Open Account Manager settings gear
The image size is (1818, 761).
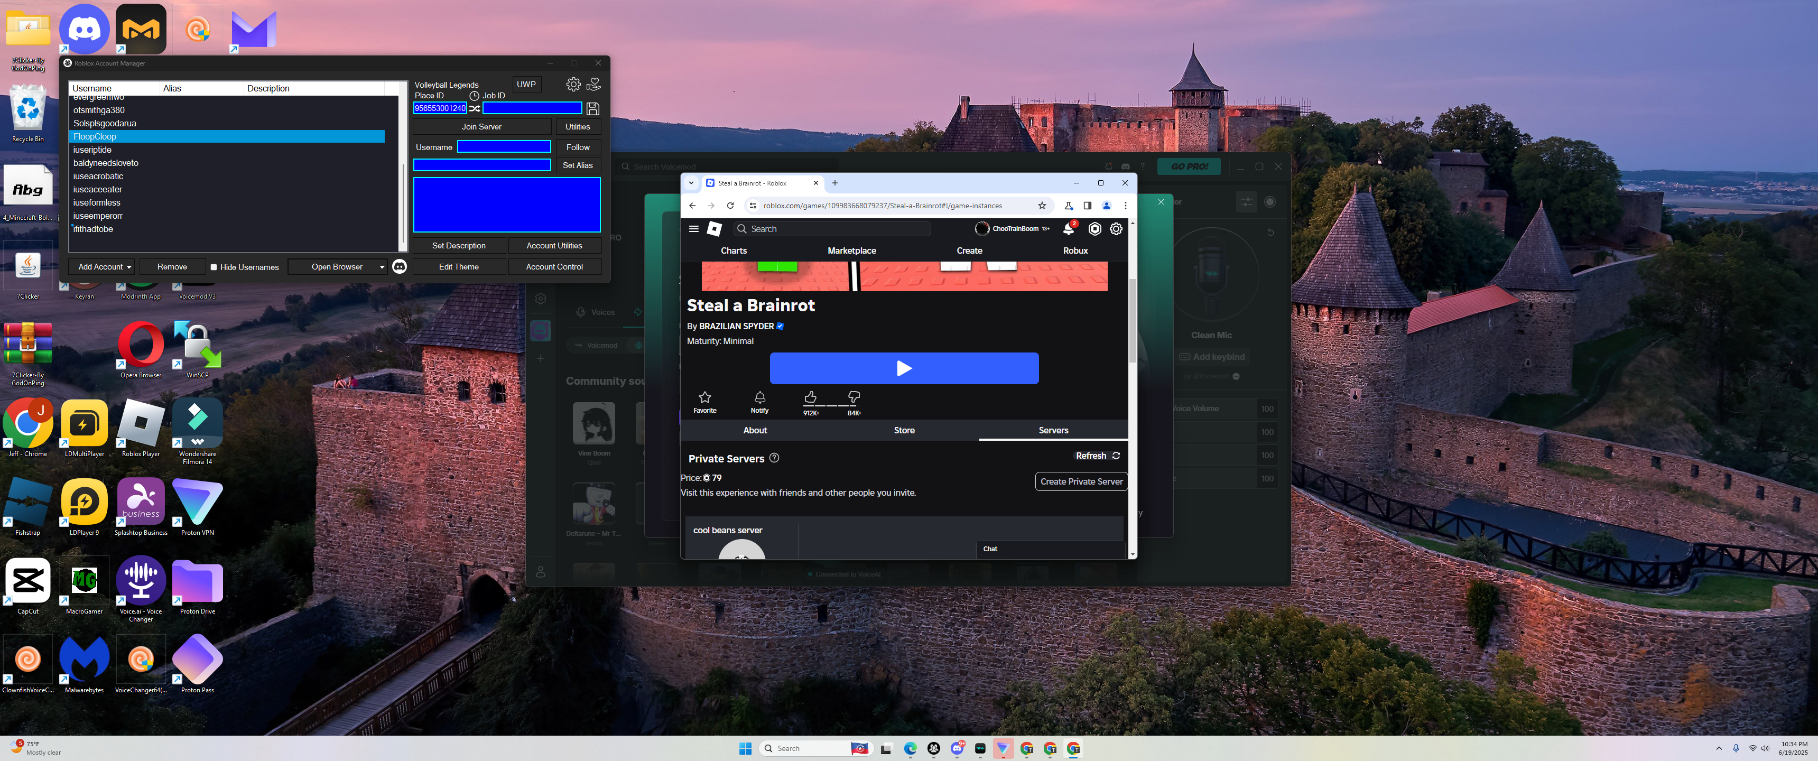(x=573, y=84)
